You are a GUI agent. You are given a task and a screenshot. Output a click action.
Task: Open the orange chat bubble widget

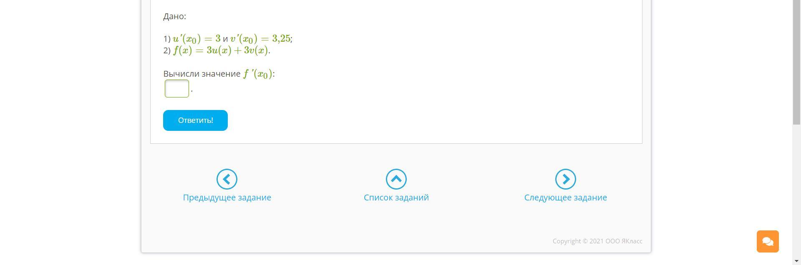[x=768, y=241]
